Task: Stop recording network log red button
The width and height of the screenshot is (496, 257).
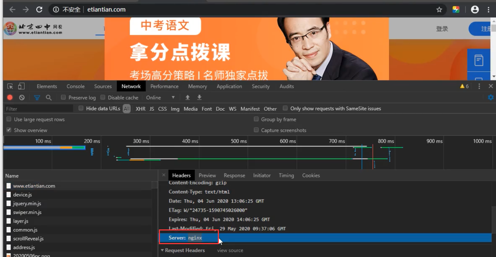Action: [10, 97]
